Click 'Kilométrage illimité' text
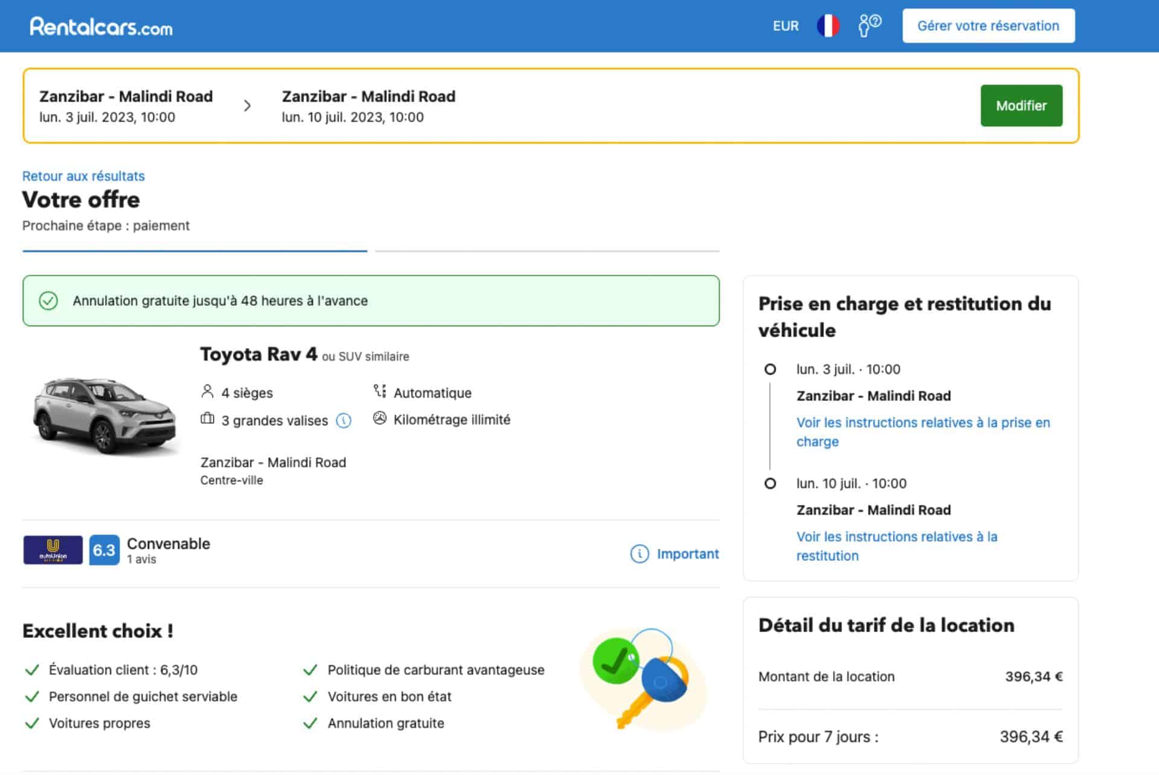 point(452,419)
